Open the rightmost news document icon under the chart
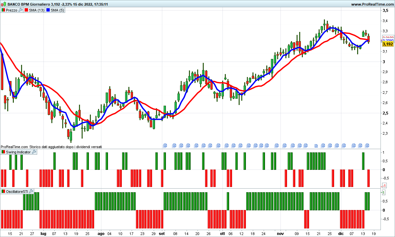 (367, 145)
